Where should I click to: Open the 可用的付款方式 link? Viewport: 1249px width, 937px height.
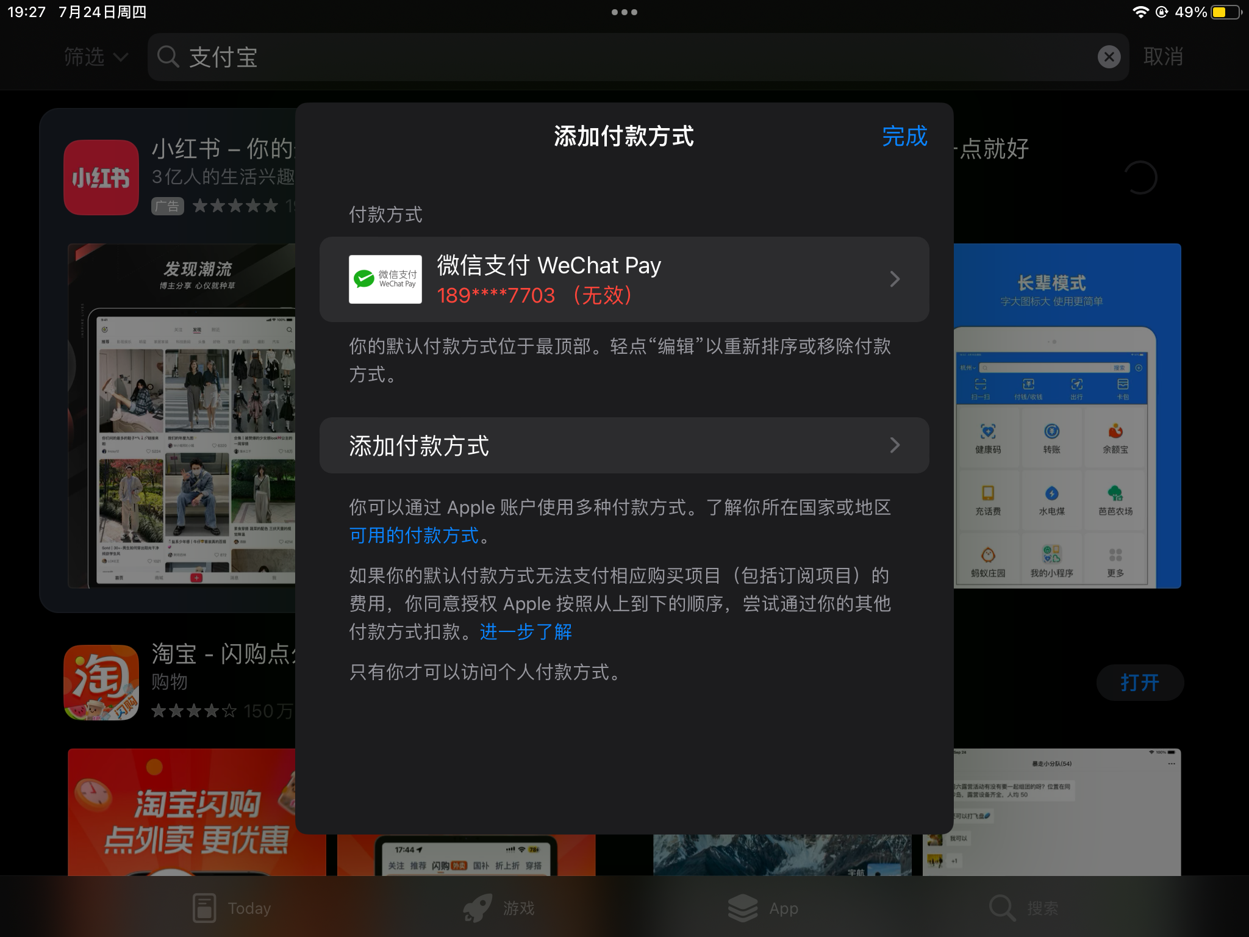pyautogui.click(x=414, y=536)
